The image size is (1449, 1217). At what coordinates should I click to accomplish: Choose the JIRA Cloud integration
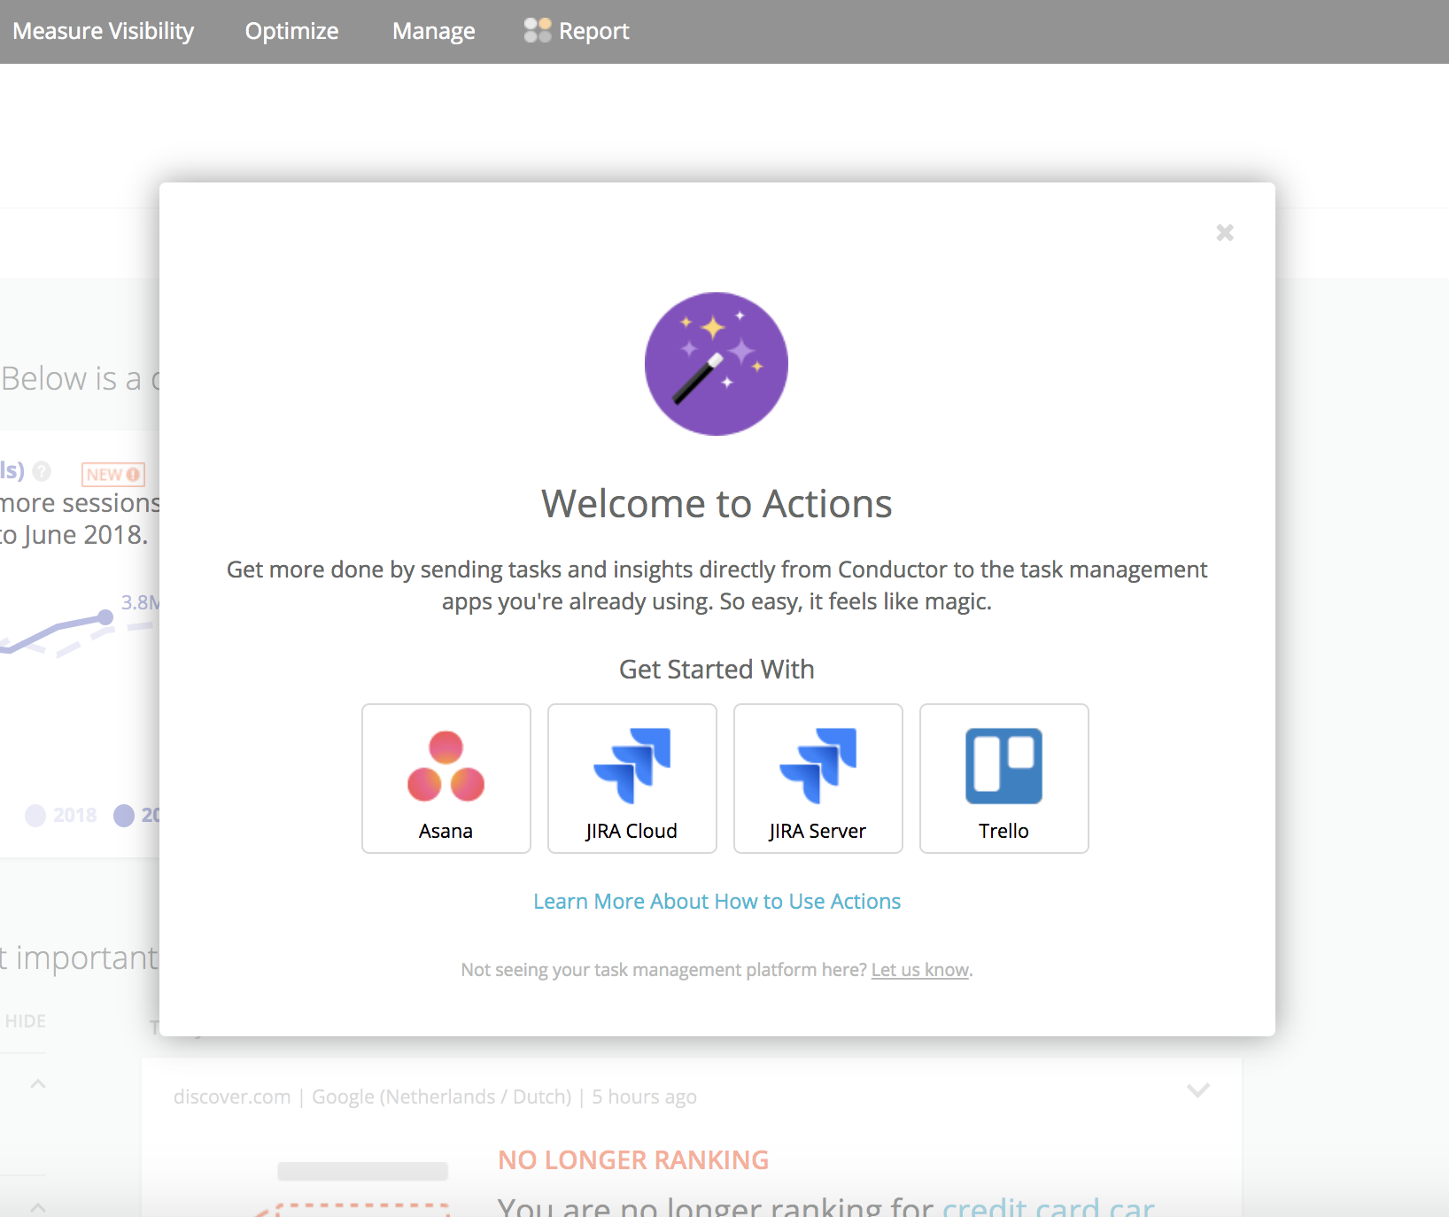632,779
